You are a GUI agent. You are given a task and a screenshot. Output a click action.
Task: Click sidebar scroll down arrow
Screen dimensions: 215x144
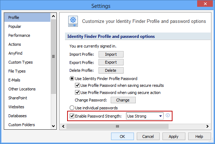[x=54, y=126]
